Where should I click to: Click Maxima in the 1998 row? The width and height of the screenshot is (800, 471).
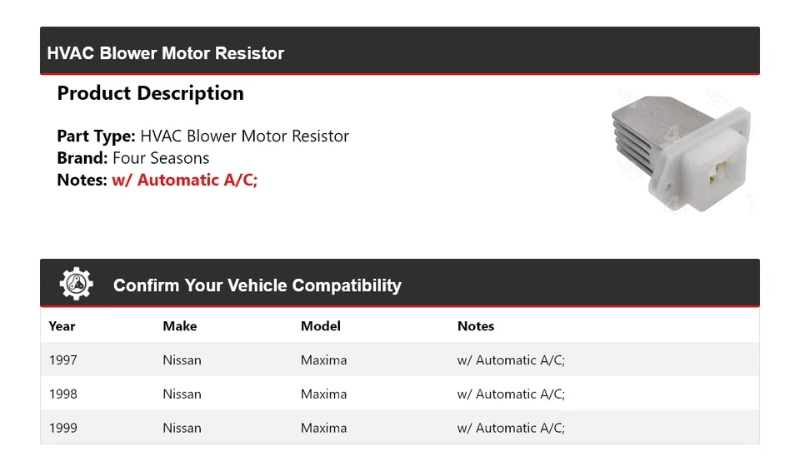point(323,394)
